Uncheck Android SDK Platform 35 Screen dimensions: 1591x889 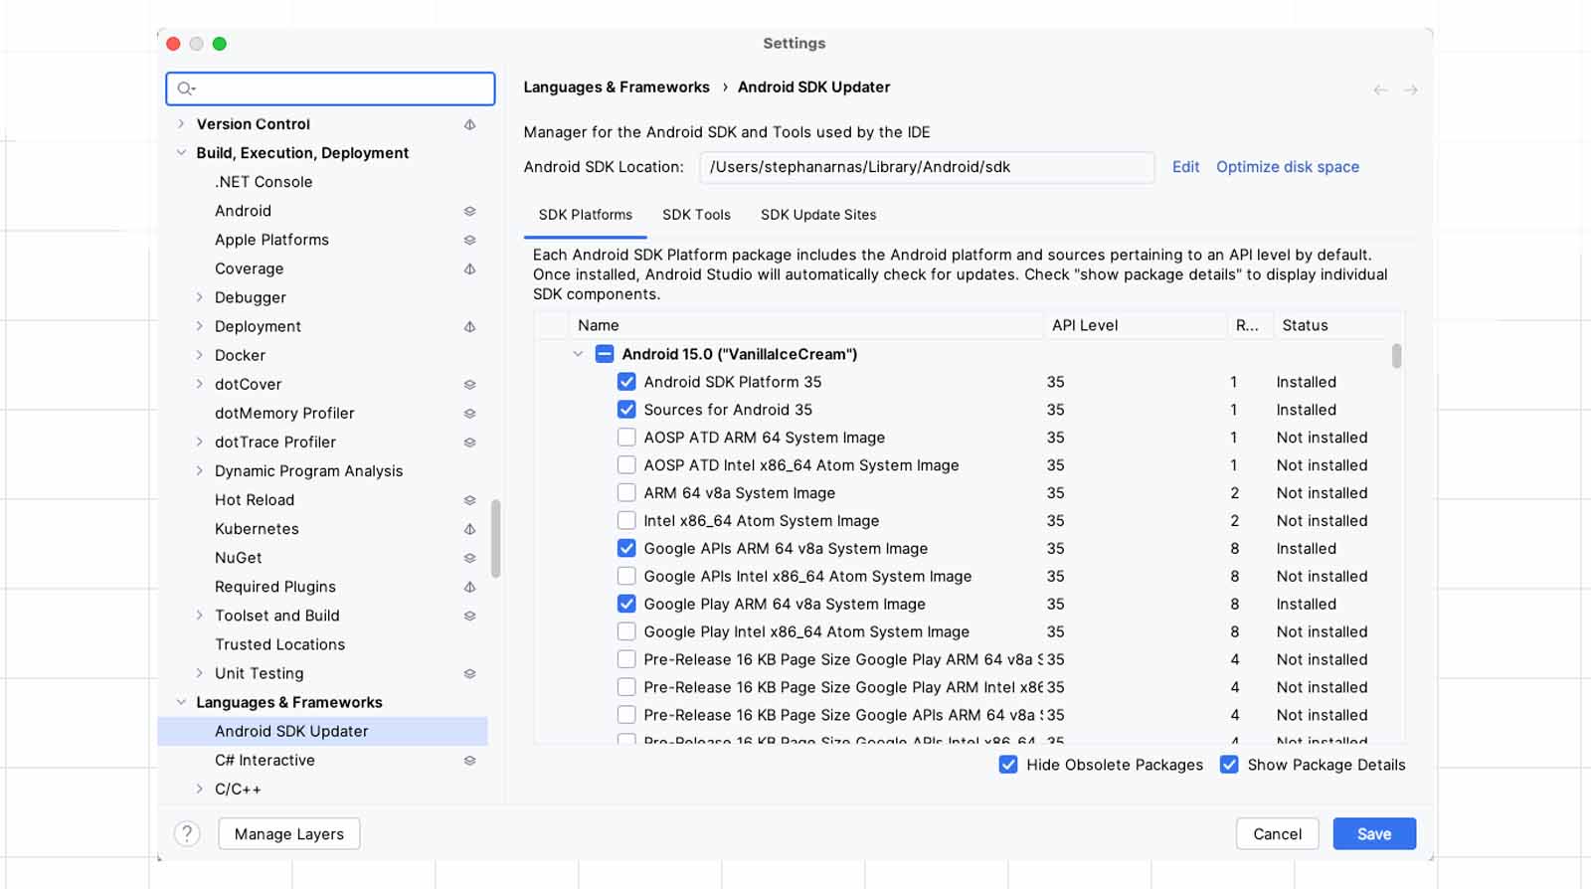(x=626, y=382)
